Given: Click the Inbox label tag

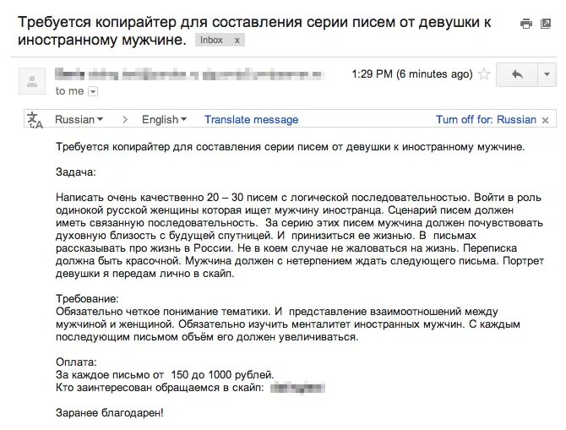Looking at the screenshot, I should (211, 40).
